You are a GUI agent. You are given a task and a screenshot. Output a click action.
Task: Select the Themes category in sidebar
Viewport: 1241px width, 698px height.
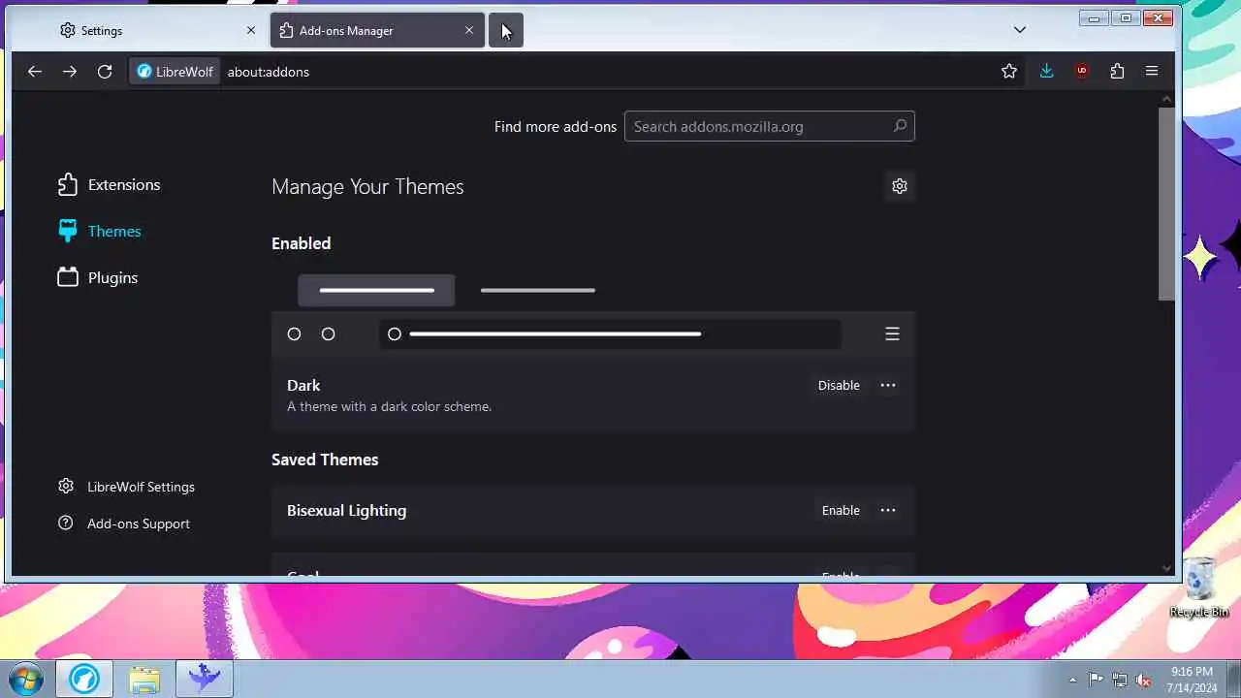pos(100,231)
